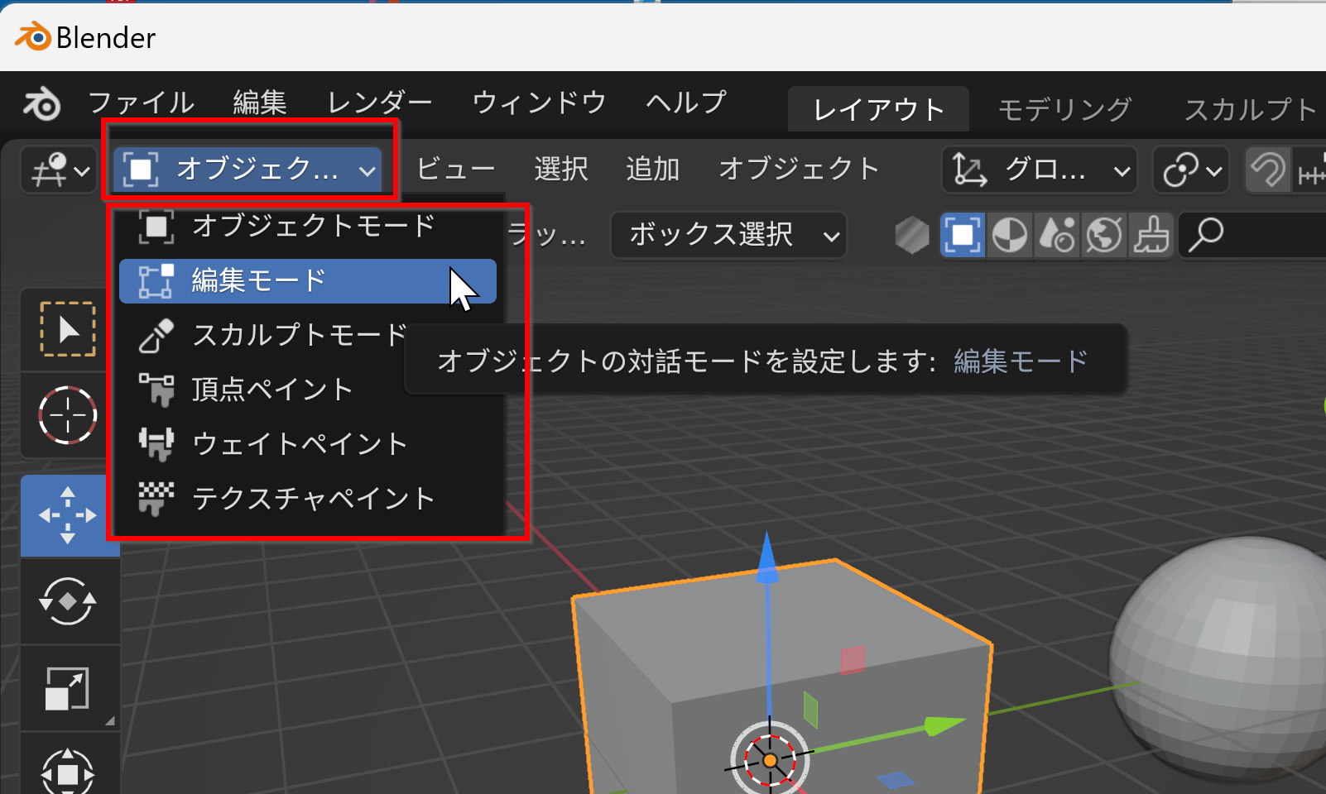
Task: Choose 編集モード from the mode list
Action: click(308, 281)
